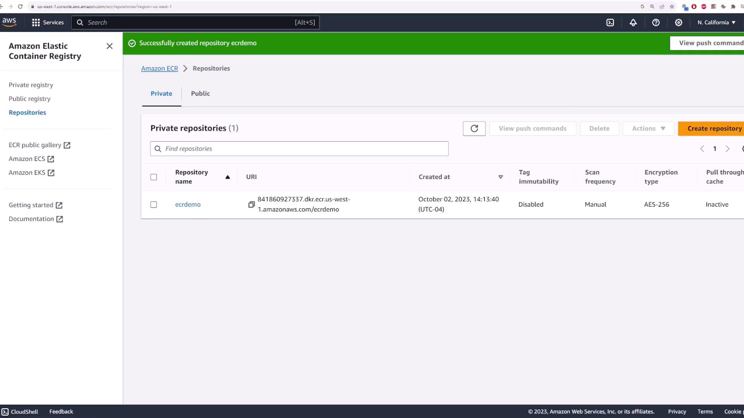Open CloudShell from the top navigation bar
Screen dimensions: 744x418
(610, 22)
